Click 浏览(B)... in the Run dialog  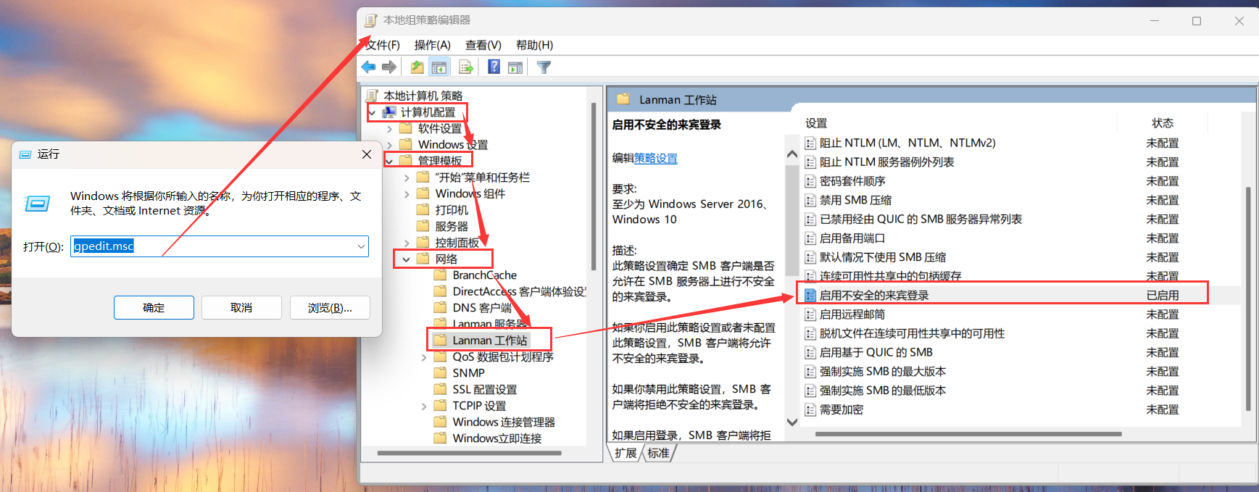click(330, 307)
